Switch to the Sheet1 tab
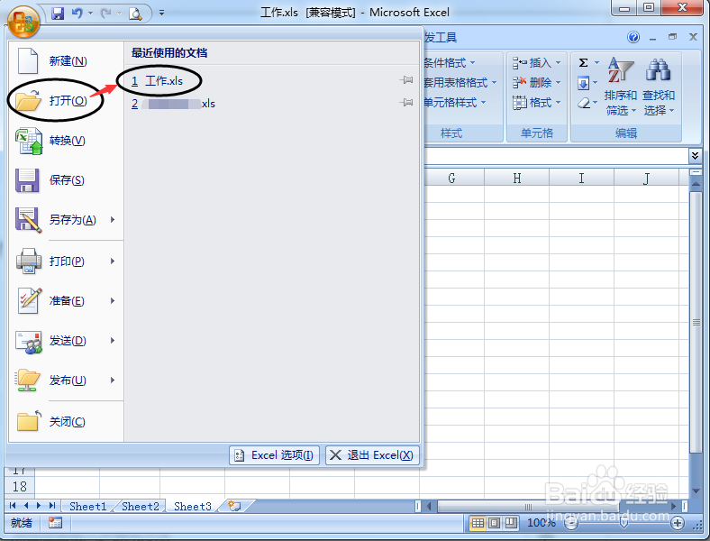The height and width of the screenshot is (541, 710). (87, 506)
